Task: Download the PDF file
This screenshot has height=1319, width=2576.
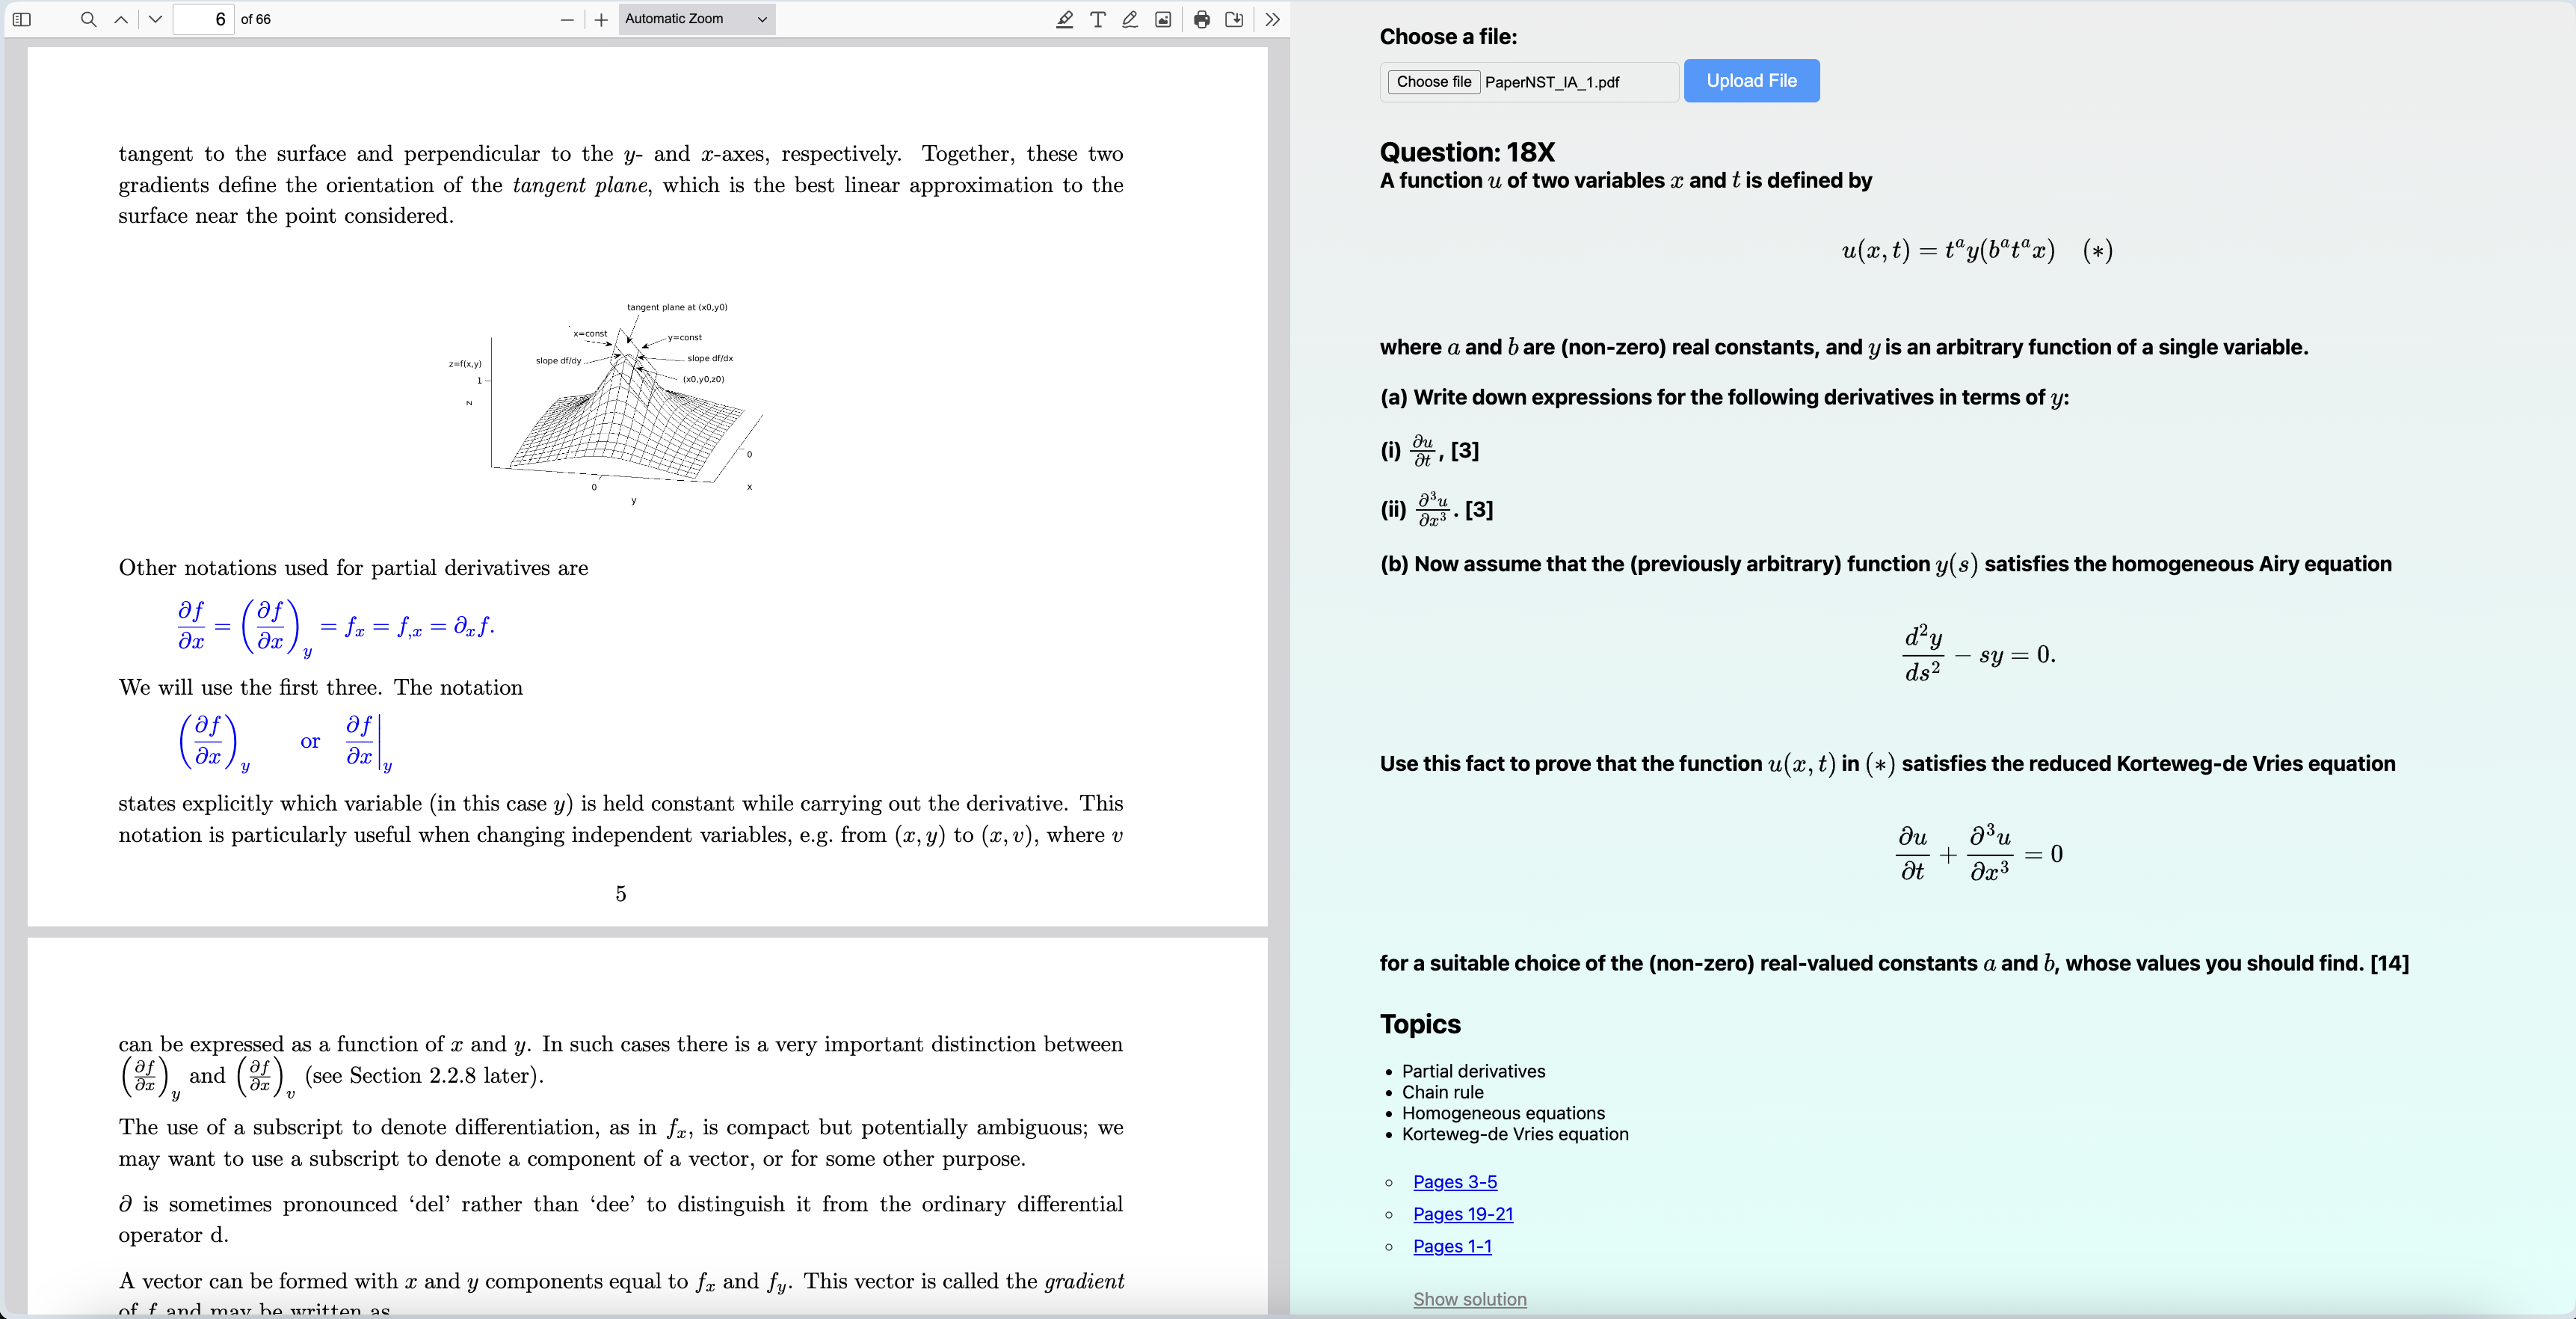Action: (x=1234, y=19)
